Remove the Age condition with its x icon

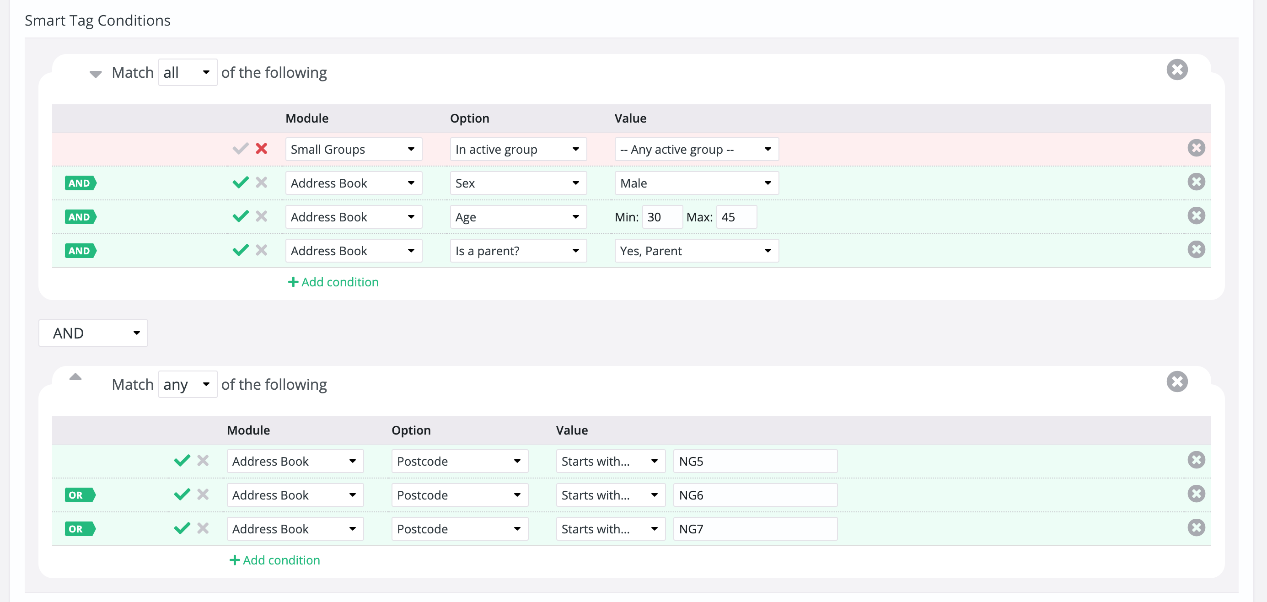coord(1197,215)
